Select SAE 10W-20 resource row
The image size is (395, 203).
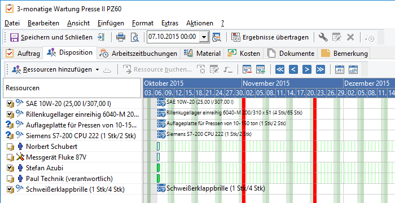point(72,104)
